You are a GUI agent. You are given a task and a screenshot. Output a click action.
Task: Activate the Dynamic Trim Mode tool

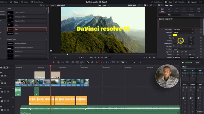point(63,62)
